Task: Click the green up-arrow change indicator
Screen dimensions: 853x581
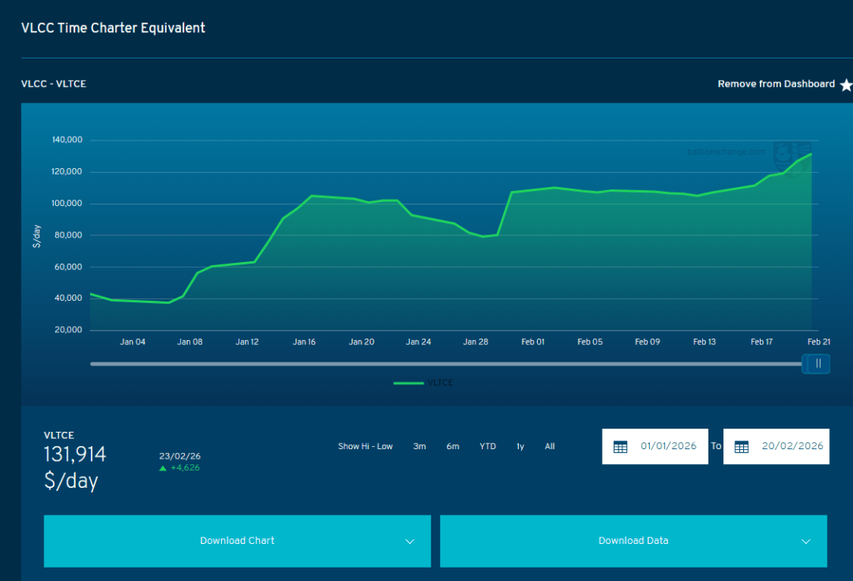Action: click(163, 468)
